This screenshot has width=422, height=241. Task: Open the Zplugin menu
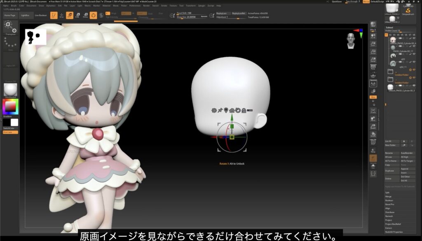[202, 6]
